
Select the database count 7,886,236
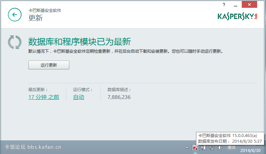[x=119, y=97]
